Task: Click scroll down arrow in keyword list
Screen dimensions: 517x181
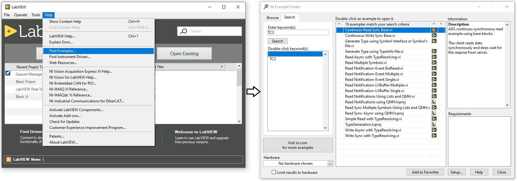Action: pos(325,128)
